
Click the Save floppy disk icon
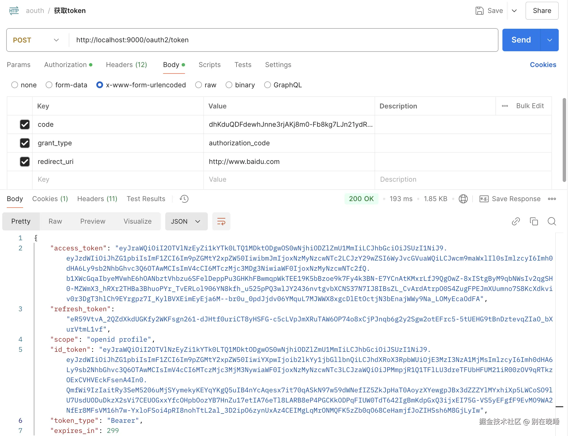[x=479, y=11]
